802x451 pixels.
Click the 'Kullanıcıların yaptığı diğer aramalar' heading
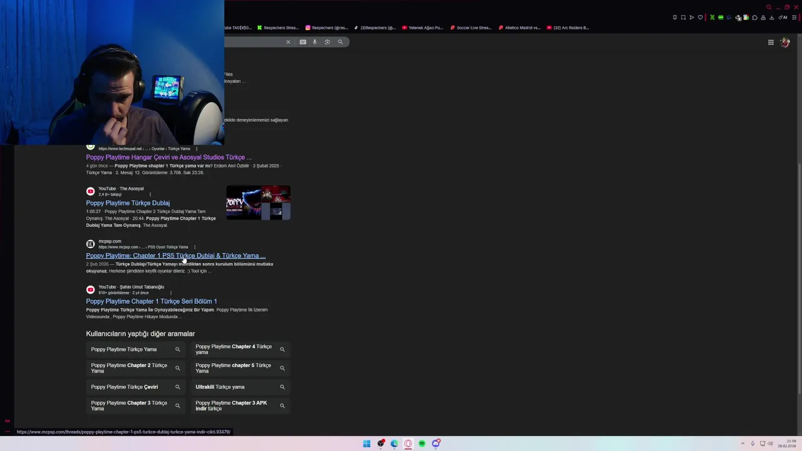(140, 334)
